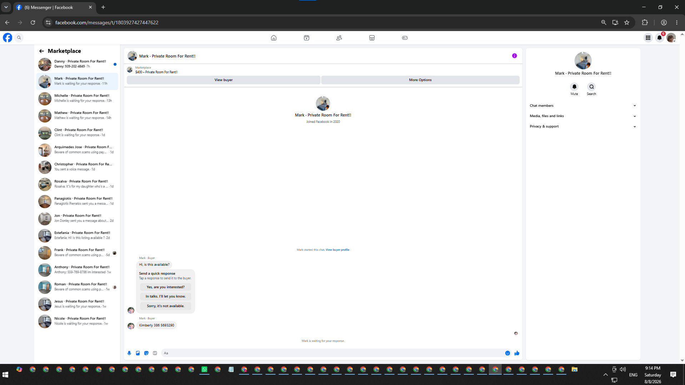The image size is (685, 385).
Task: Open the $400 Private Room listing thumbnail
Action: [130, 70]
